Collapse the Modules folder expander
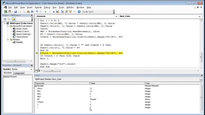The width and height of the screenshot is (205, 115). pos(8,40)
